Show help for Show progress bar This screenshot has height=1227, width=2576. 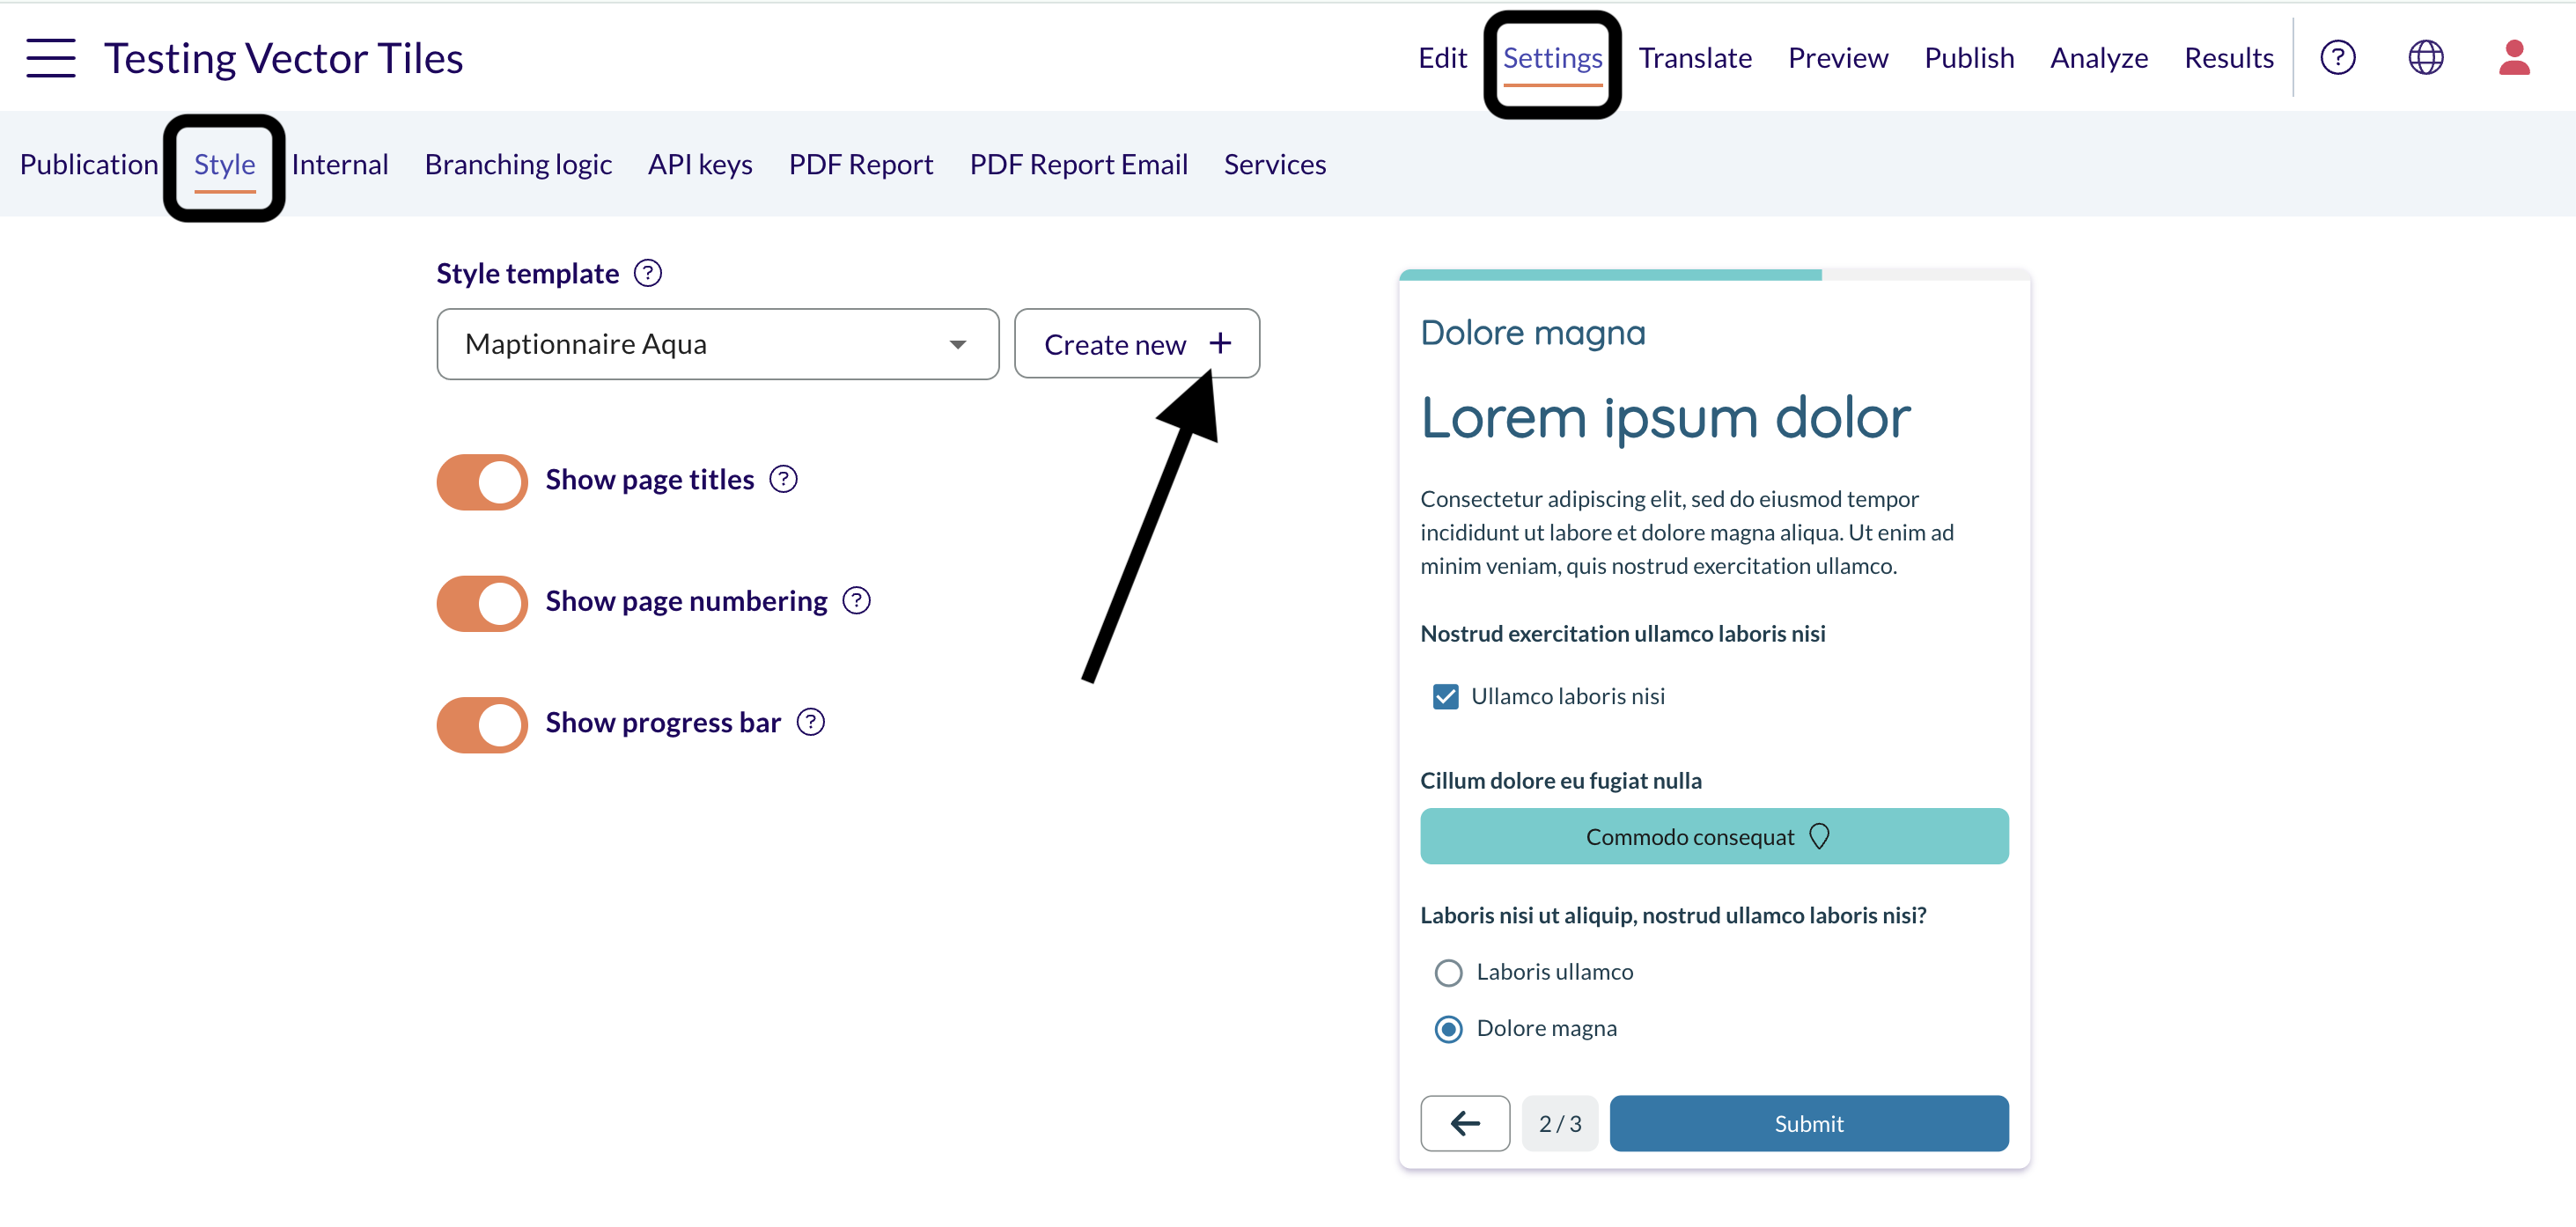tap(810, 723)
